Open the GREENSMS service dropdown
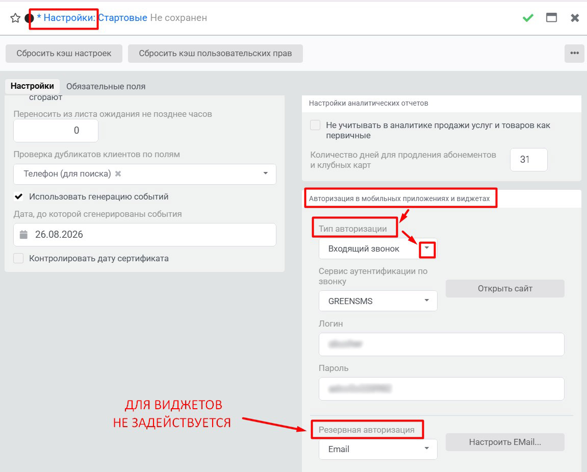The height and width of the screenshot is (472, 587). pos(378,301)
